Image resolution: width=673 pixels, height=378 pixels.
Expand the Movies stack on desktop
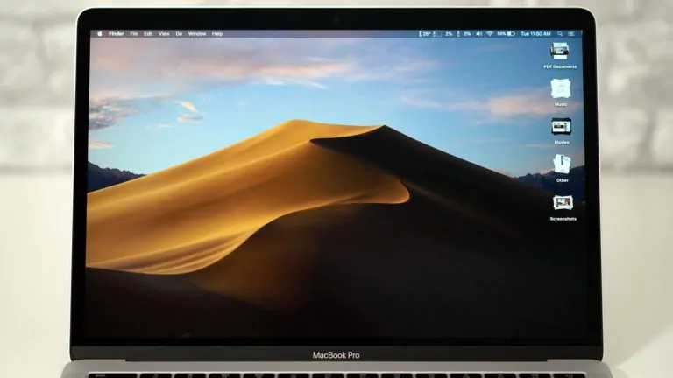[561, 127]
